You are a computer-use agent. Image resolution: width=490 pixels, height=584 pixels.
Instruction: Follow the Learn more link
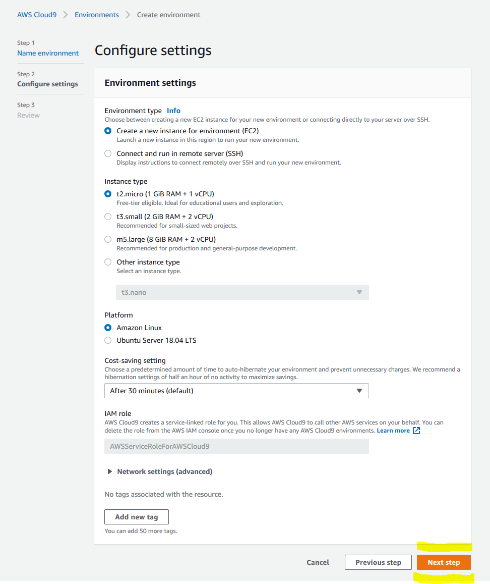(393, 431)
